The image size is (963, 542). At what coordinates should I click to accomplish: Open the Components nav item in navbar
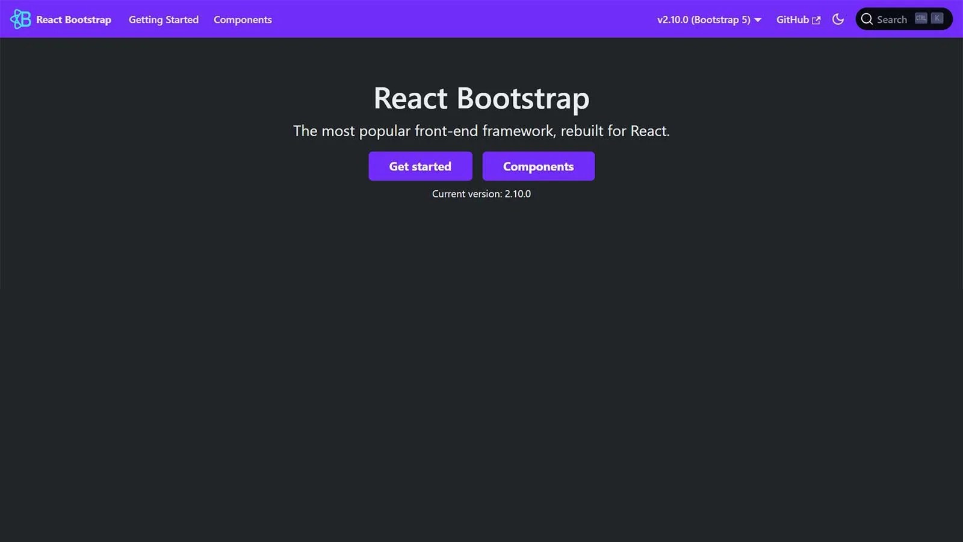tap(243, 20)
